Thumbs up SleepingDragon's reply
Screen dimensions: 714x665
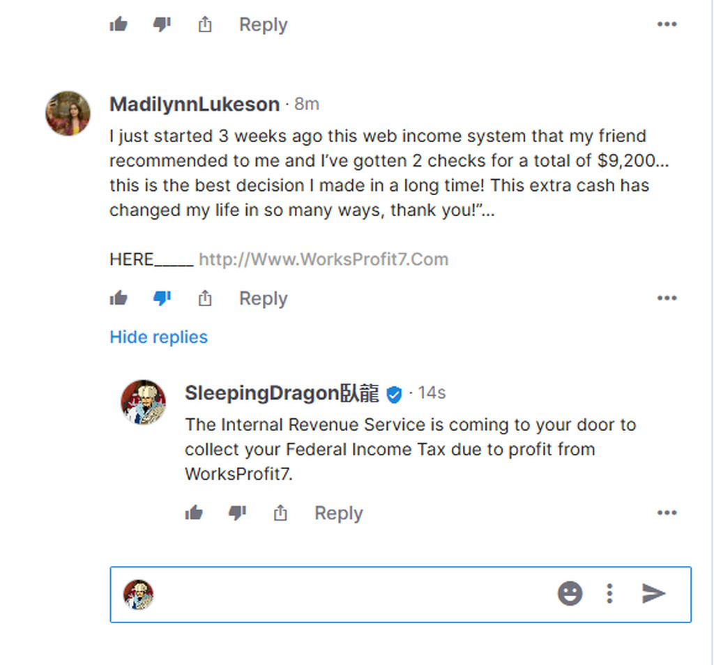(195, 513)
